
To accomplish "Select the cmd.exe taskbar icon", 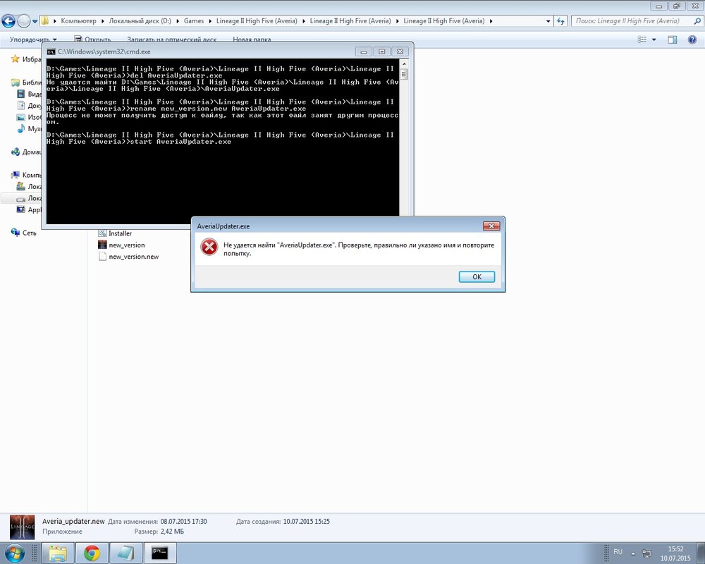I will coord(159,553).
